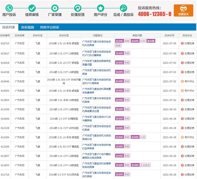The width and height of the screenshot is (197, 179).
Task: Click status icon for complaint 613306
Action: 182,109
